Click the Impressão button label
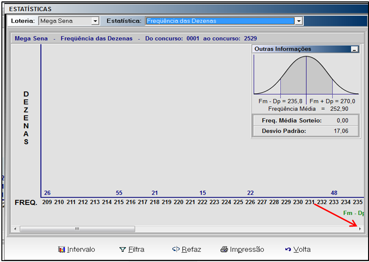The width and height of the screenshot is (369, 262). 247,250
